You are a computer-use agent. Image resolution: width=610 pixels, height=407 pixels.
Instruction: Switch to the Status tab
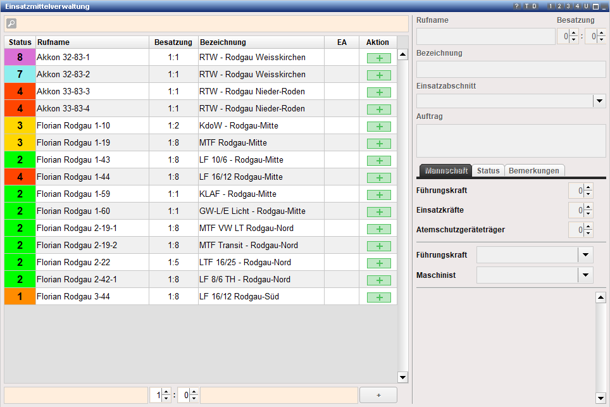click(488, 171)
